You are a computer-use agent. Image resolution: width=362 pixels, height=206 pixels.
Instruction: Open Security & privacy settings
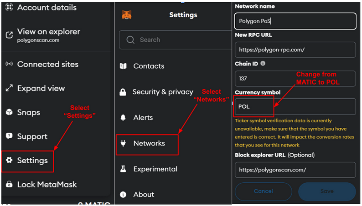tap(162, 92)
